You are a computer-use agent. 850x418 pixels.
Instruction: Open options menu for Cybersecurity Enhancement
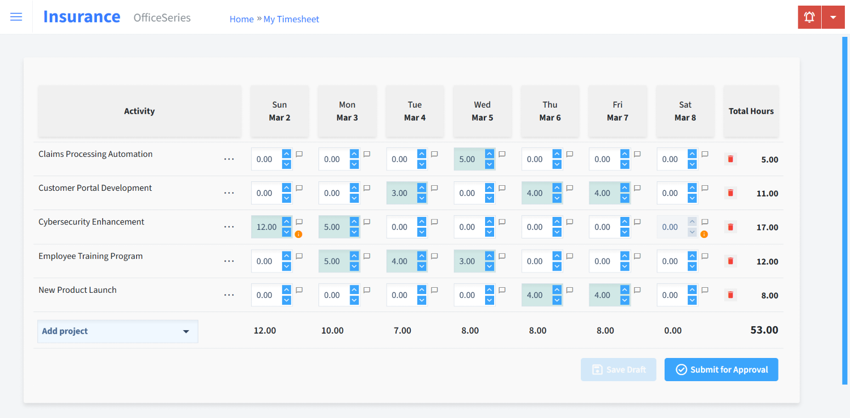[229, 227]
